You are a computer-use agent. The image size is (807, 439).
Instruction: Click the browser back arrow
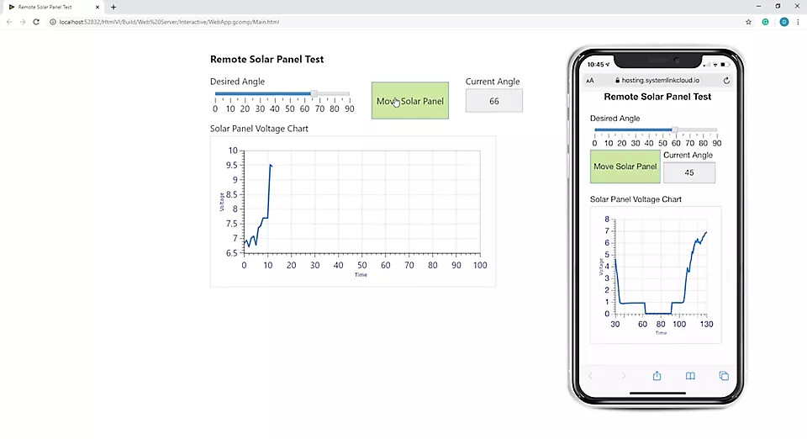point(9,21)
